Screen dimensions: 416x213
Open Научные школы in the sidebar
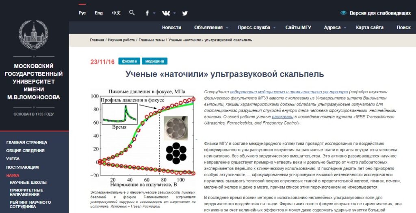tap(28, 183)
